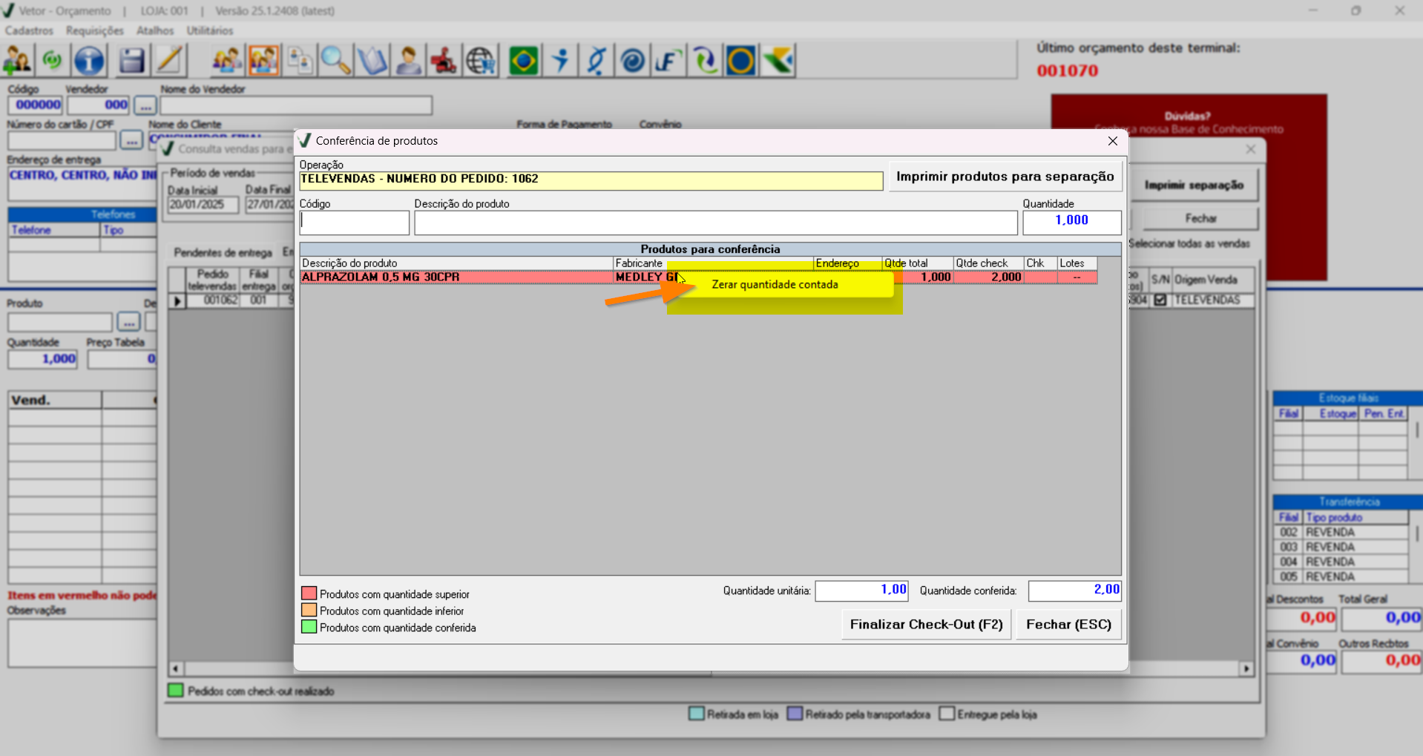
Task: Click the globe with shopping cart icon
Action: click(x=481, y=60)
